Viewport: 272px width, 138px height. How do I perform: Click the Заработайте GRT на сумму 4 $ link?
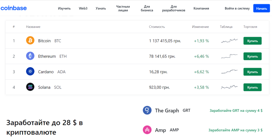tap(236, 111)
